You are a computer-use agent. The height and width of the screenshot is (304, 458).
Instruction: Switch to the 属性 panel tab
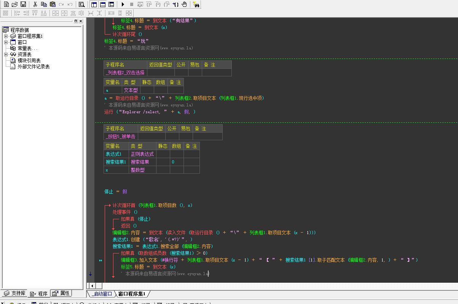coord(61,293)
